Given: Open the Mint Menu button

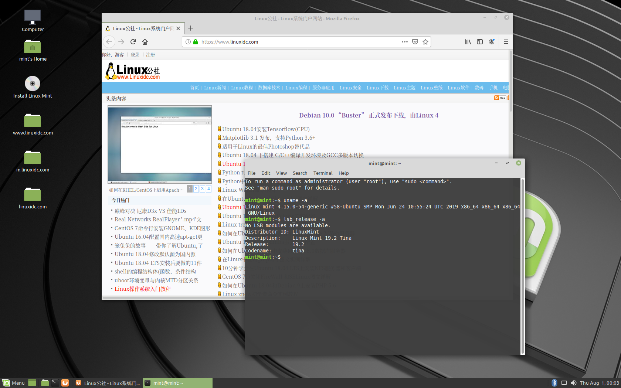Looking at the screenshot, I should coord(13,383).
